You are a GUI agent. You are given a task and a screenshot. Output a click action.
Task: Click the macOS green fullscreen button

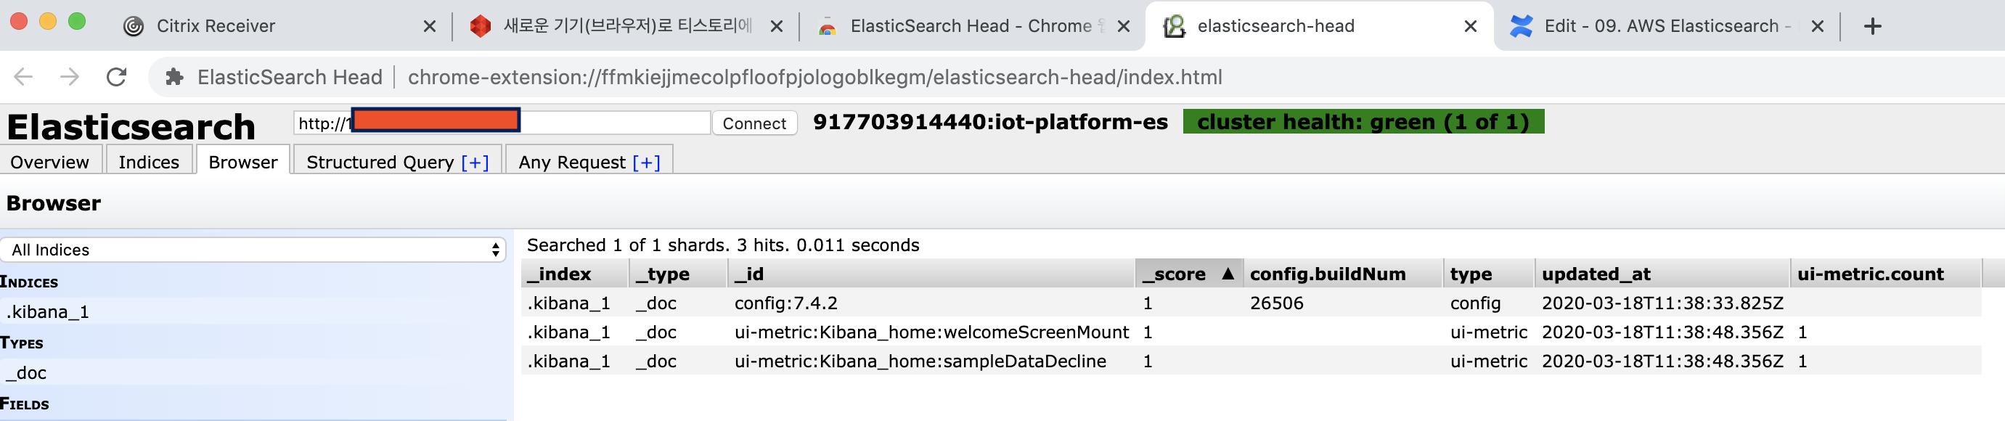point(77,22)
